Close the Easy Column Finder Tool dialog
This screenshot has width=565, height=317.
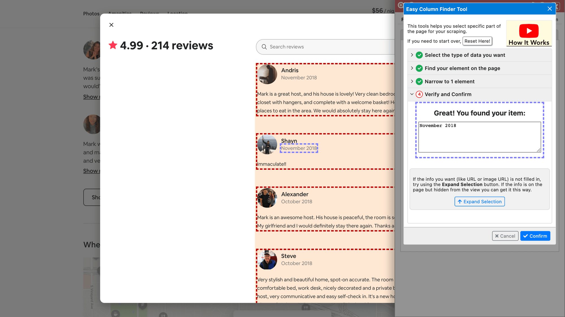pos(549,9)
